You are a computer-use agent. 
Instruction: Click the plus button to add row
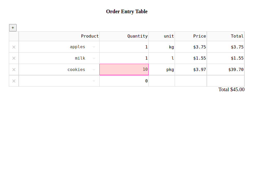pos(13,28)
